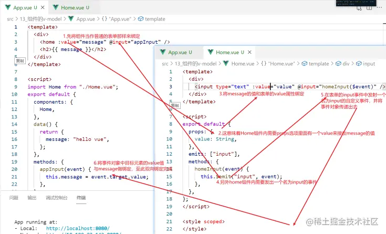The height and width of the screenshot is (234, 386).
Task: Click the Vue Home.vue file breadcrumb item
Action: (x=239, y=64)
